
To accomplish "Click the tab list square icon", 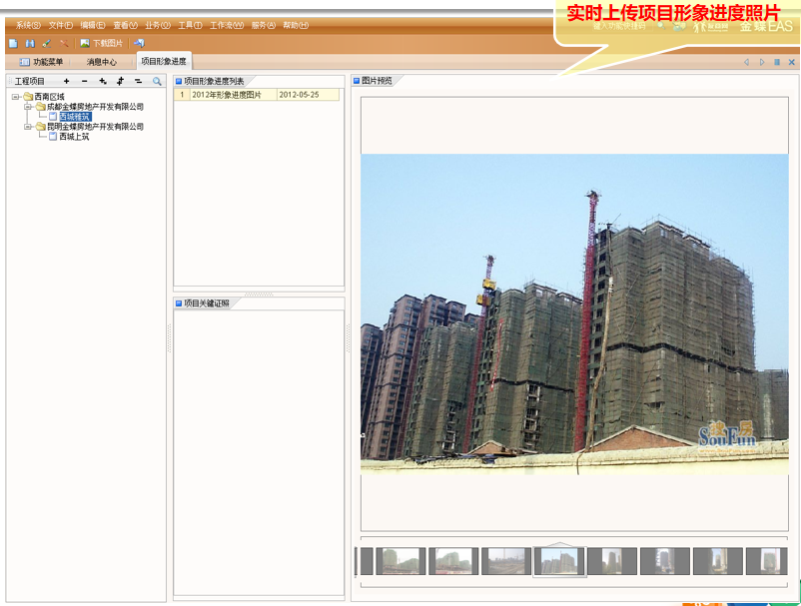I will [777, 62].
